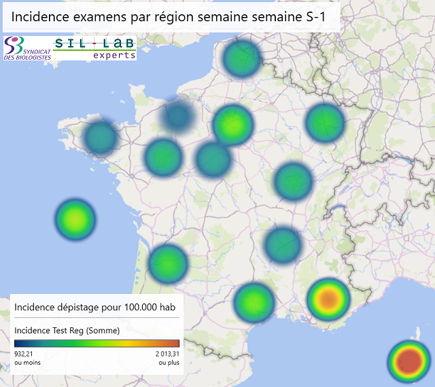The image size is (435, 387).
Task: Click the Centre-Val de Loire heat spot
Action: click(213, 159)
